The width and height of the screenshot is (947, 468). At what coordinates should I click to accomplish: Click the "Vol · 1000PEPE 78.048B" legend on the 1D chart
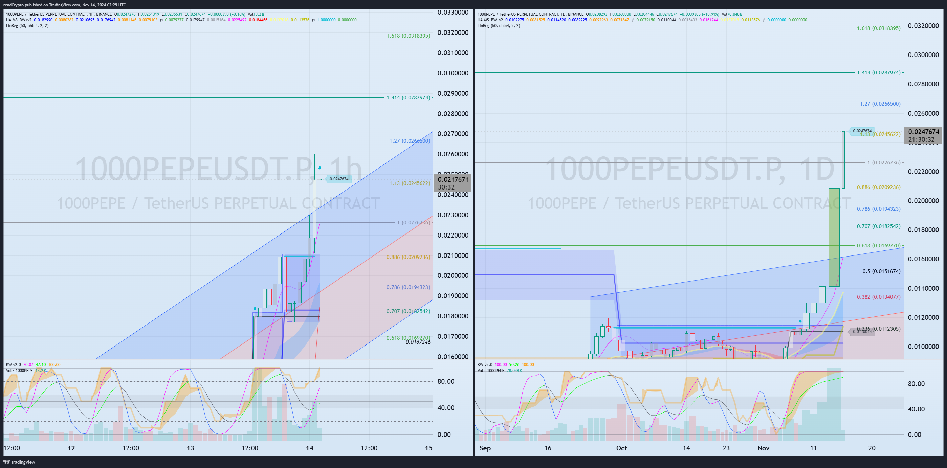[500, 371]
